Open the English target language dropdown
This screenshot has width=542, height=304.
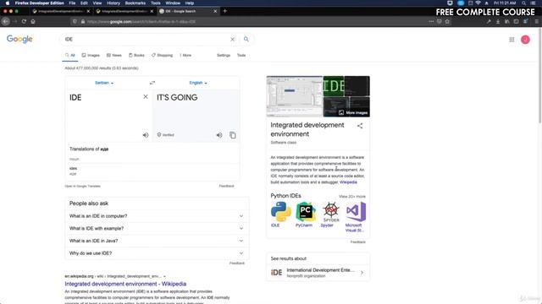(198, 83)
